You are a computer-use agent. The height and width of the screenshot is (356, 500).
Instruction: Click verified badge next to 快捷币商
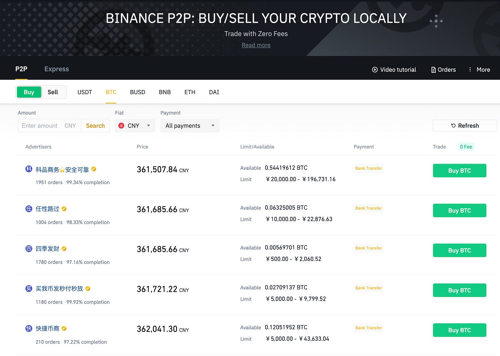(64, 329)
